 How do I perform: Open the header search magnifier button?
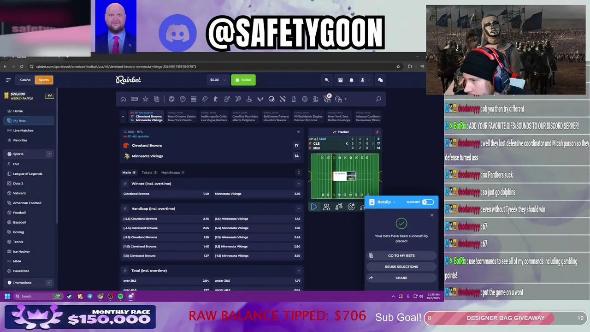click(x=327, y=80)
